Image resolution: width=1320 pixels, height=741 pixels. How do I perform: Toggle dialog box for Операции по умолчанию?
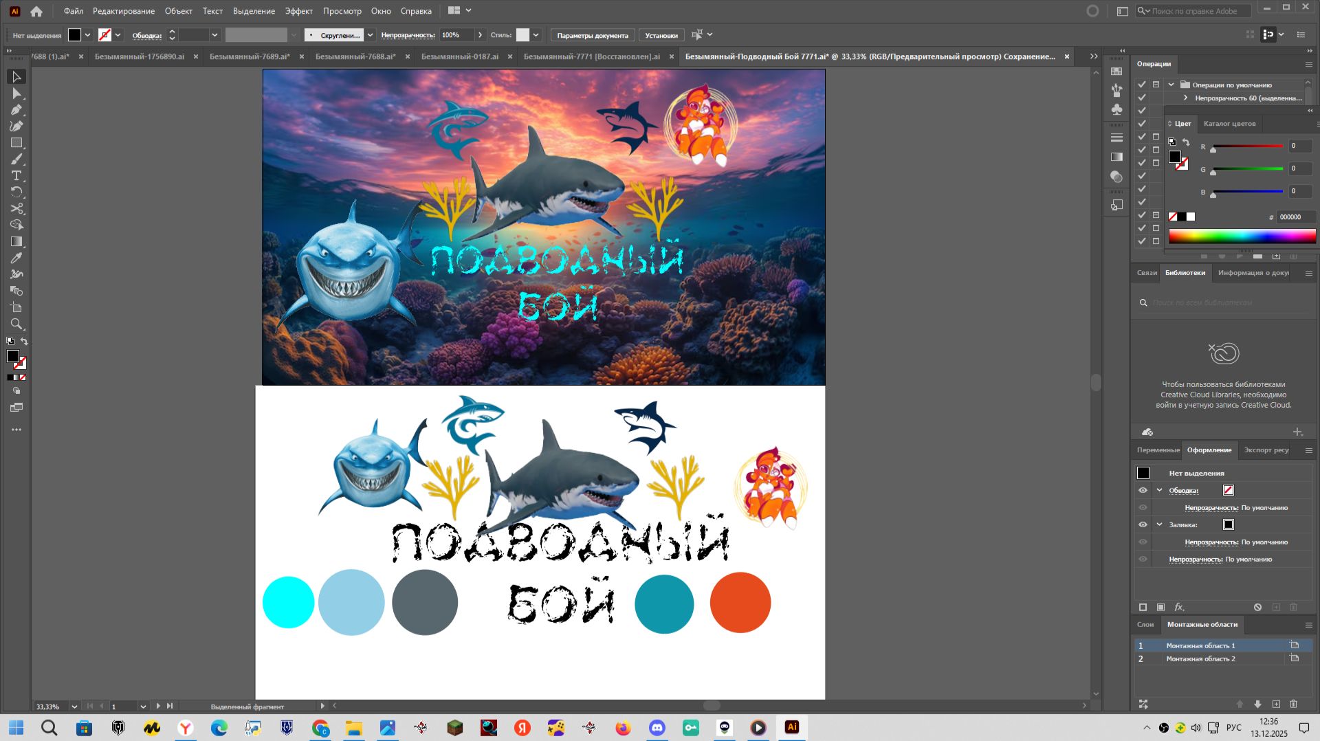tap(1156, 85)
